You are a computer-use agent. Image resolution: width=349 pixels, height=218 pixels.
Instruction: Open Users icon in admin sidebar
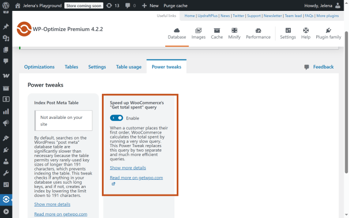tap(6, 161)
